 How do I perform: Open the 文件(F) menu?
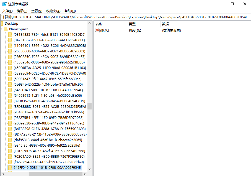(7, 11)
